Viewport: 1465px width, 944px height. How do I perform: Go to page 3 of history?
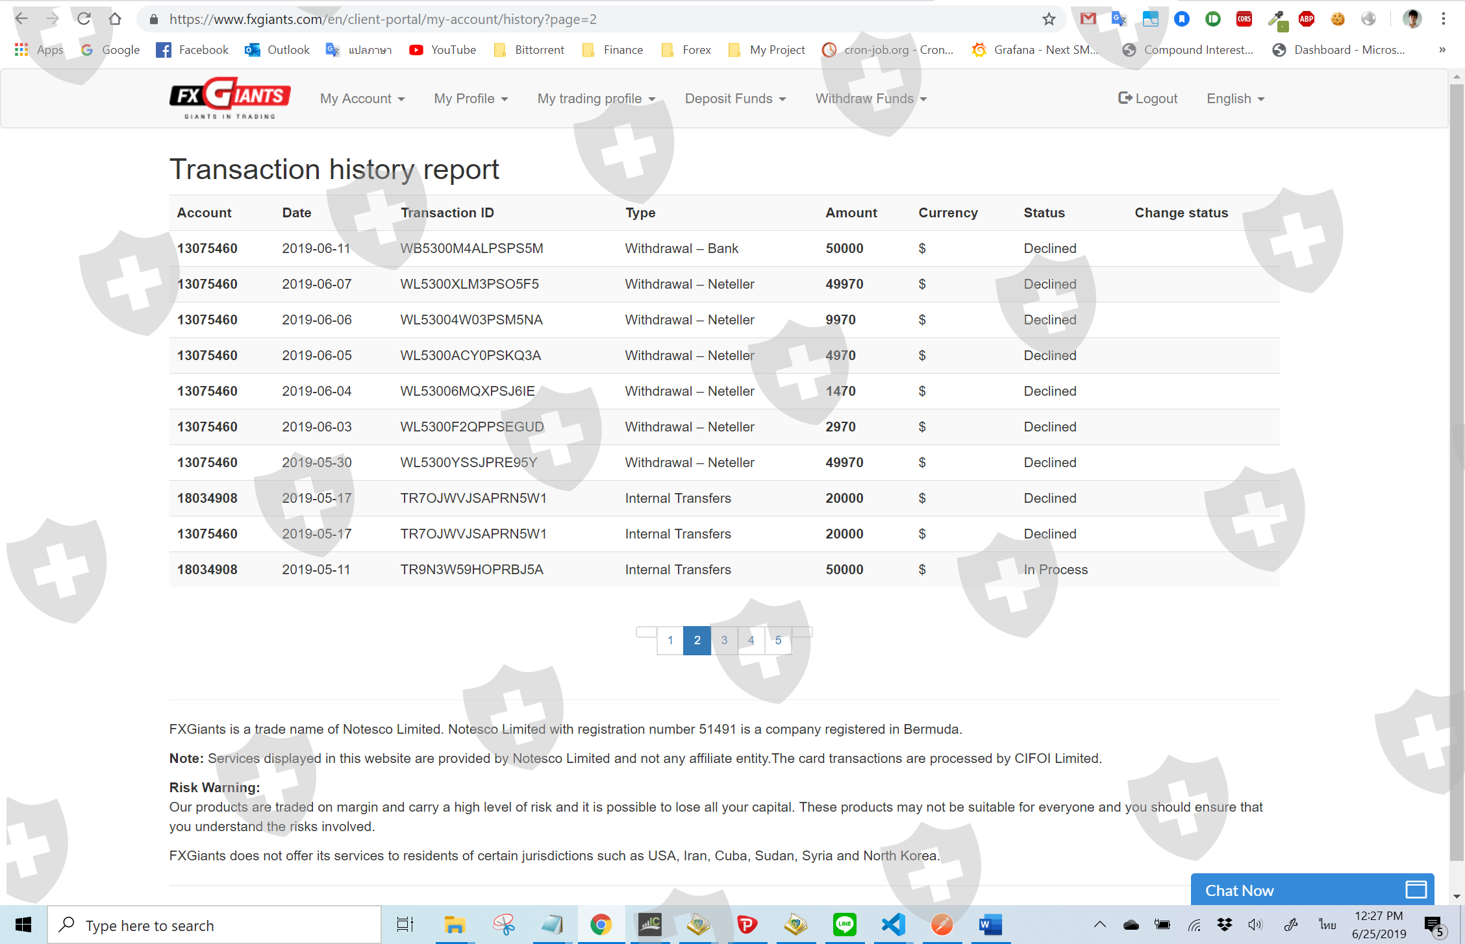pos(724,640)
